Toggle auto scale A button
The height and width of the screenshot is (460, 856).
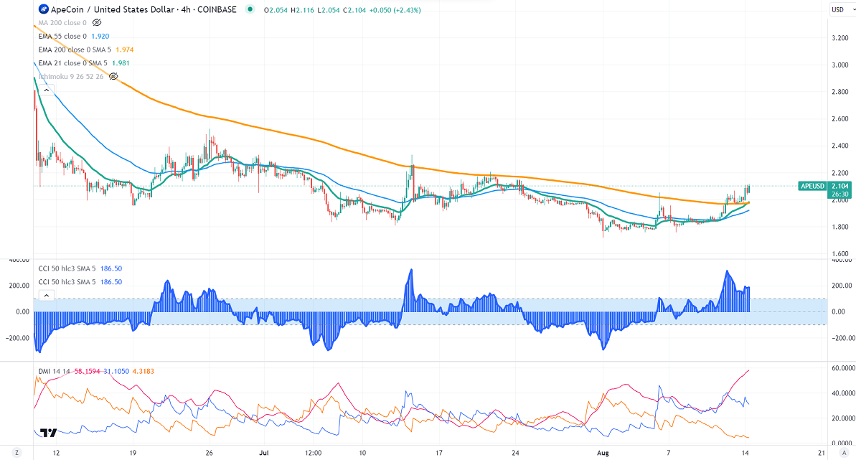click(x=845, y=452)
